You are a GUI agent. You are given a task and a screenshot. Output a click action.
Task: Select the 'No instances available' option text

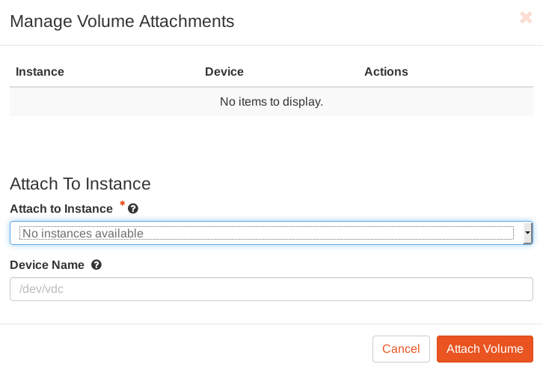(83, 234)
